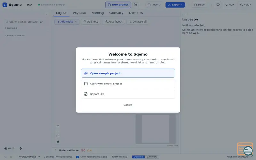Open the MCP plug button
Viewport: 256px width, 160px height.
point(229,5)
